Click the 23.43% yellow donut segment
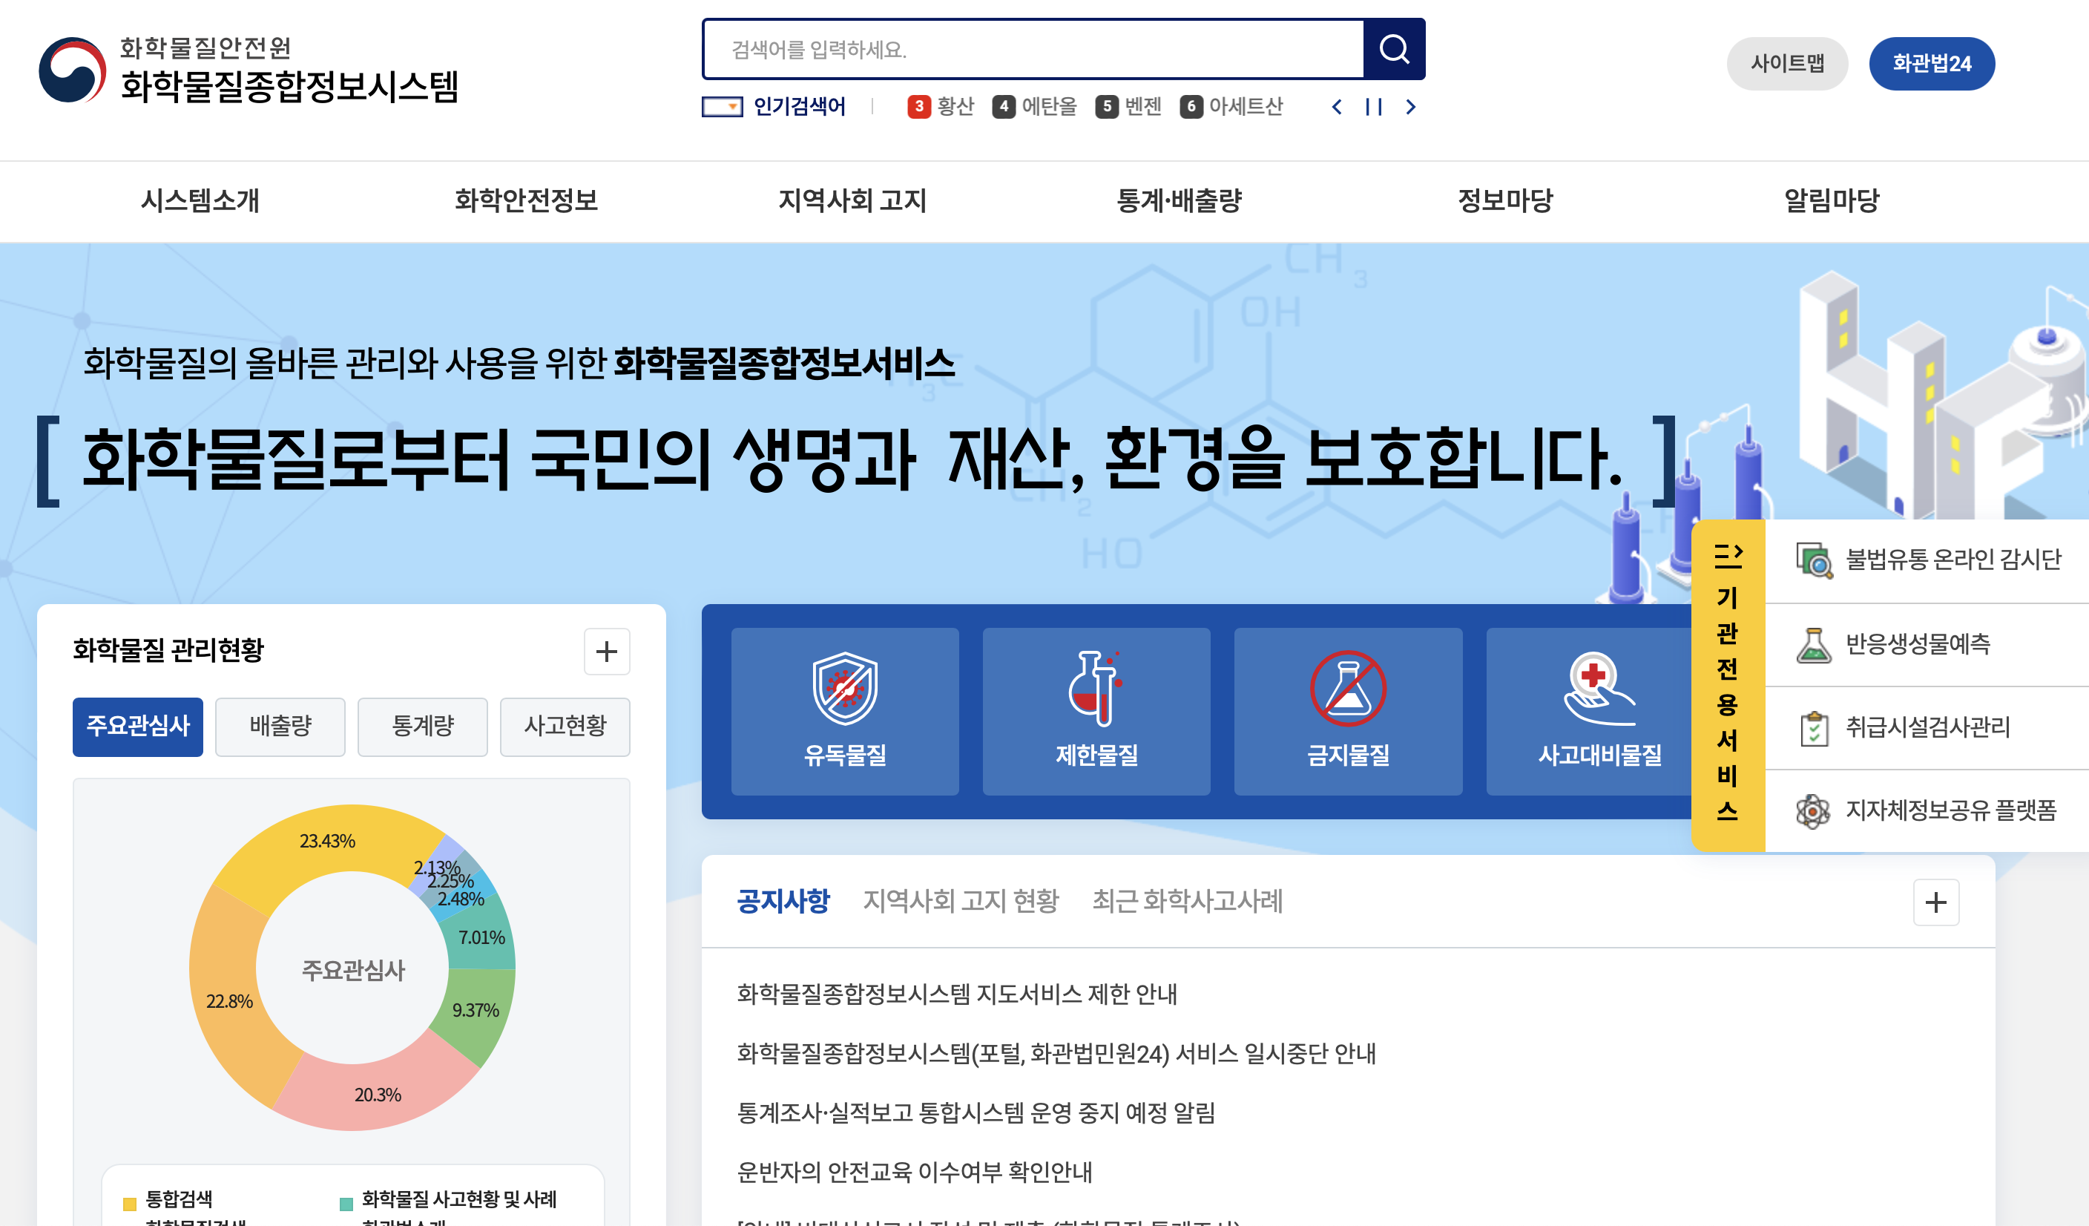This screenshot has width=2089, height=1226. coord(327,841)
